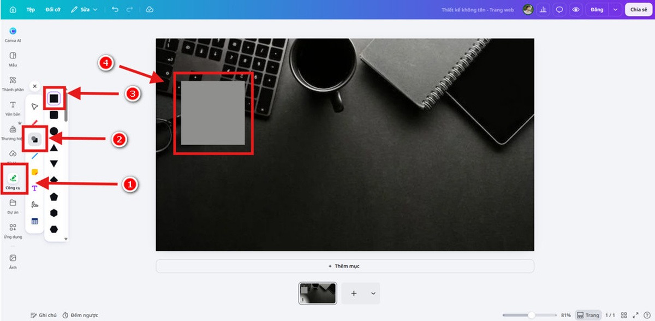Open the Ứng dụng apps panel
The image size is (655, 321).
[13, 230]
